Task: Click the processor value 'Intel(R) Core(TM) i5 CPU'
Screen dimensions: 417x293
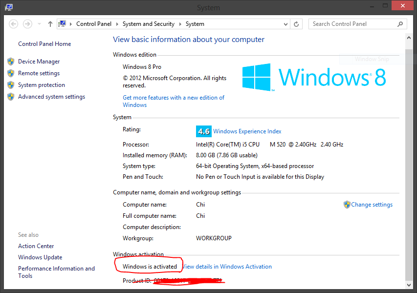Action: tap(228, 144)
